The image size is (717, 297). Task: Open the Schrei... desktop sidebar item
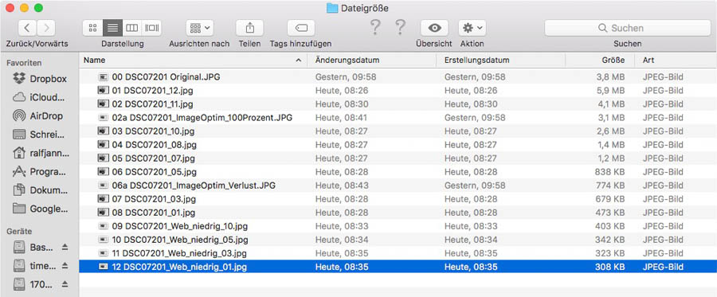[x=39, y=135]
